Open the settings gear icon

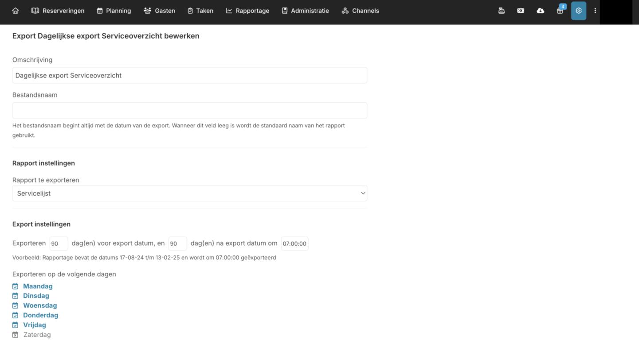tap(578, 11)
